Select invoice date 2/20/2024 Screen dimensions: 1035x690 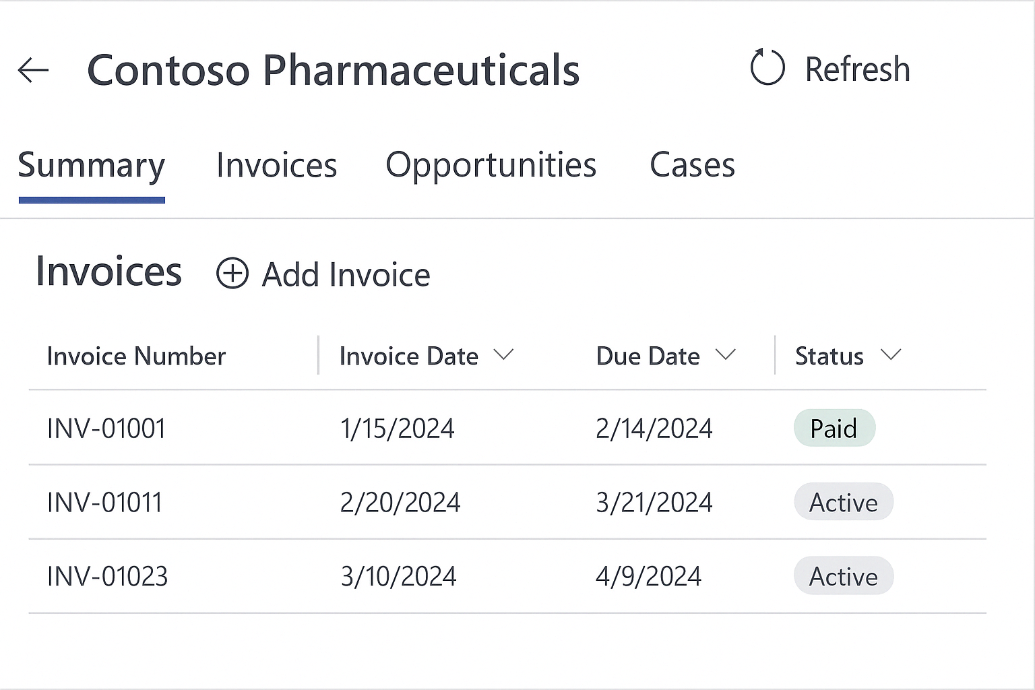point(400,503)
